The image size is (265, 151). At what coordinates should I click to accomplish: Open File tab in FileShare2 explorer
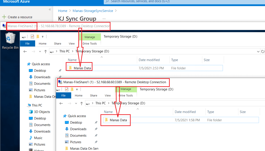click(x=27, y=44)
